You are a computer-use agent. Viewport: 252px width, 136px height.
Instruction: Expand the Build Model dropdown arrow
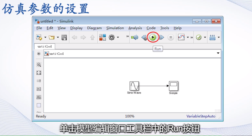[x=219, y=37]
